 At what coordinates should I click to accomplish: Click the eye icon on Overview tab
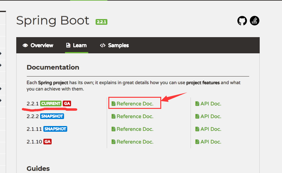[x=25, y=45]
